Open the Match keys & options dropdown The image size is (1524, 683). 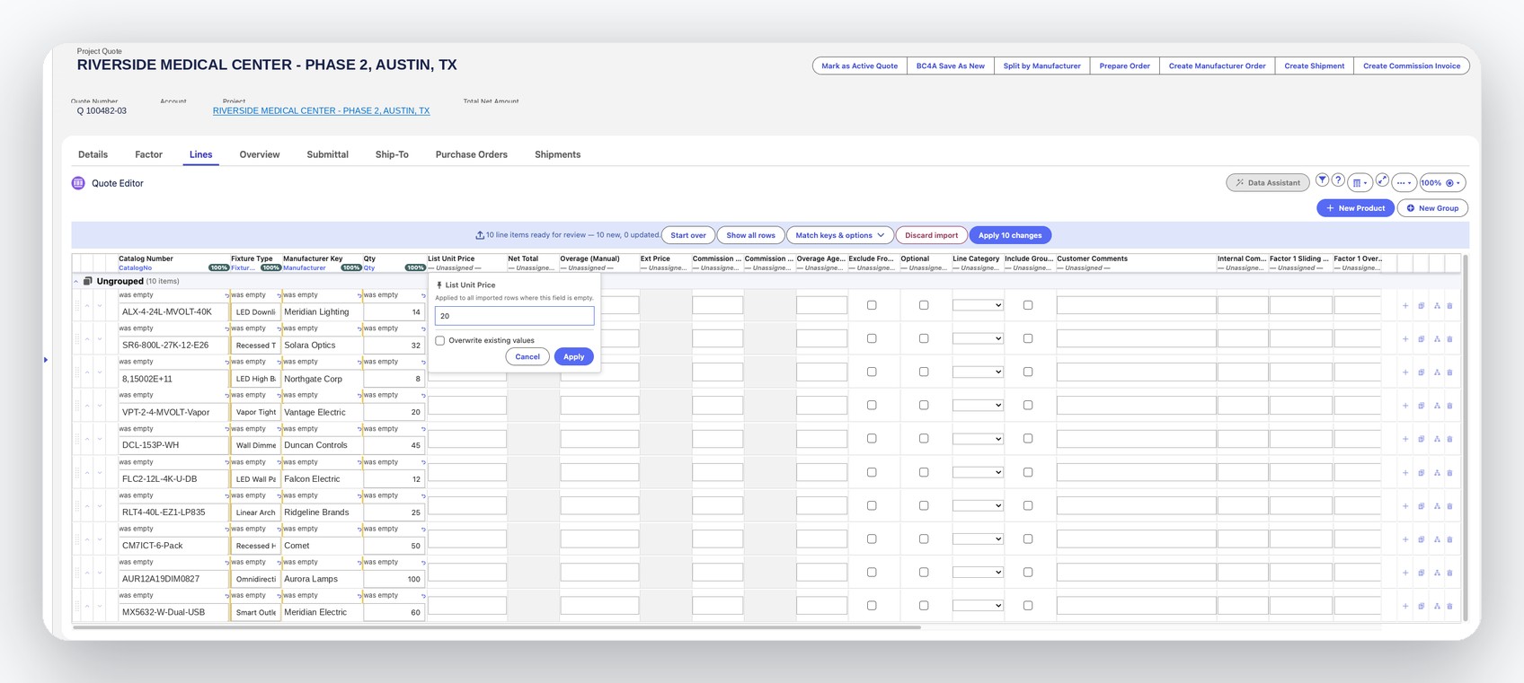[x=840, y=235]
